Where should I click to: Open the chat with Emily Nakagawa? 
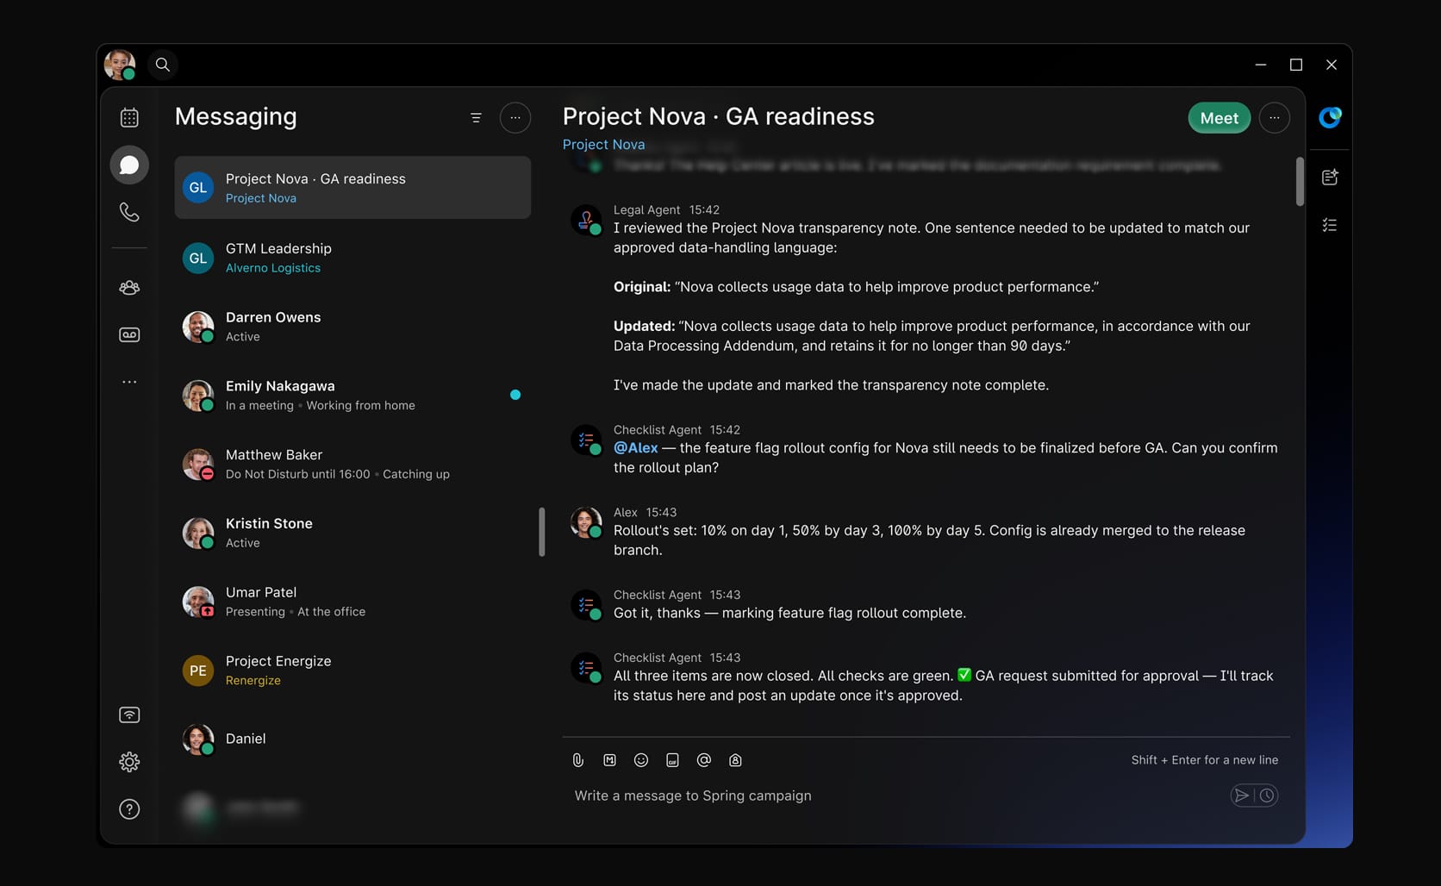coord(352,395)
